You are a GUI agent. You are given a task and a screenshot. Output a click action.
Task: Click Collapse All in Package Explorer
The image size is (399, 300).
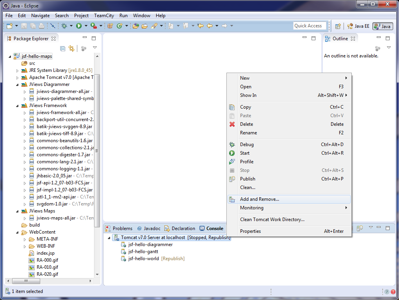pos(62,48)
